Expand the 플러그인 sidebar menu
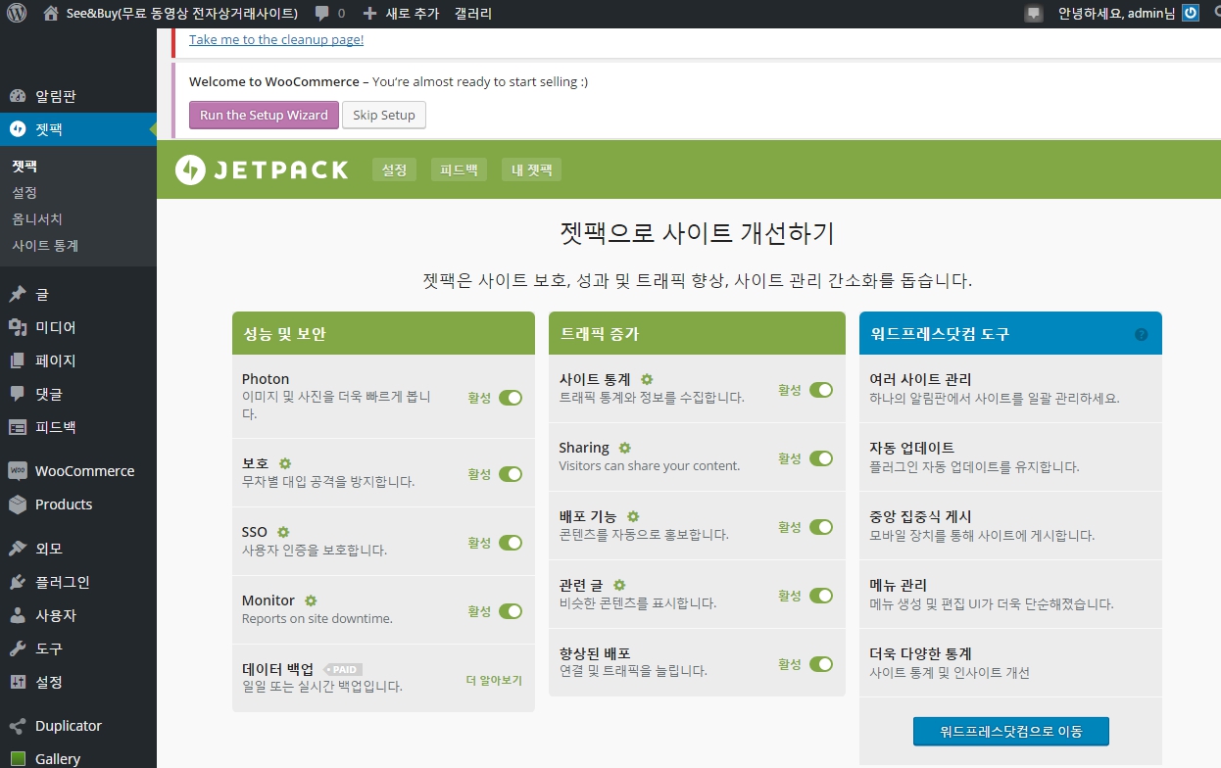Viewport: 1221px width, 768px height. (x=63, y=582)
